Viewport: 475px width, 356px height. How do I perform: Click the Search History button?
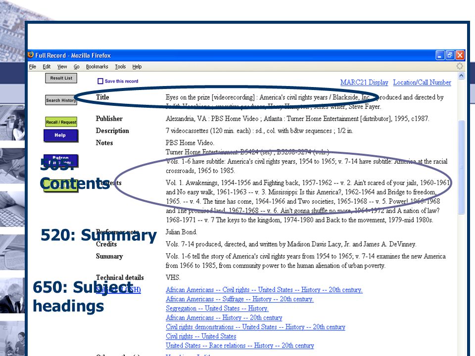point(61,100)
